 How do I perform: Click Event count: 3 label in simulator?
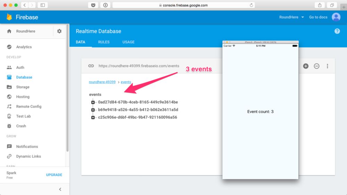tap(261, 112)
